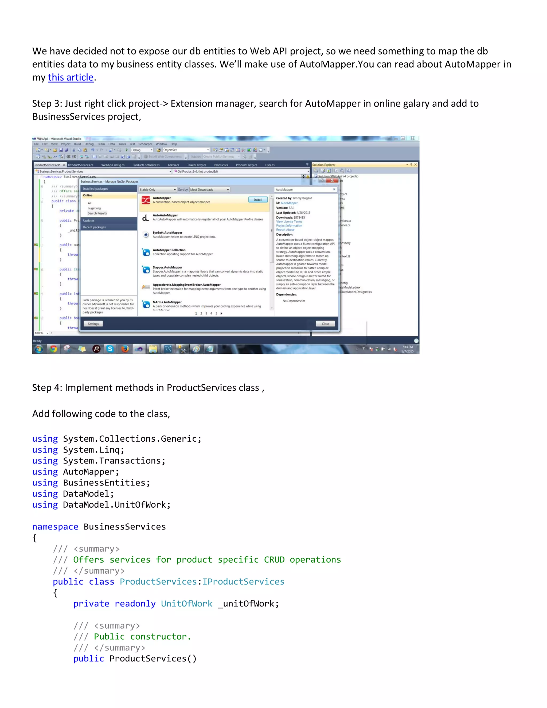Switch to the WebApiConfig.cs tab

pos(113,165)
